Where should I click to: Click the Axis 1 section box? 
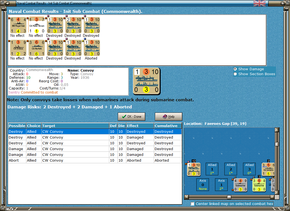tap(221, 185)
